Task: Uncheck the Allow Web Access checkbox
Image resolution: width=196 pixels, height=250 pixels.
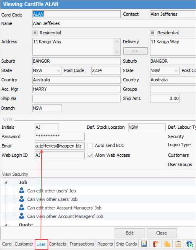Action: pos(90,155)
